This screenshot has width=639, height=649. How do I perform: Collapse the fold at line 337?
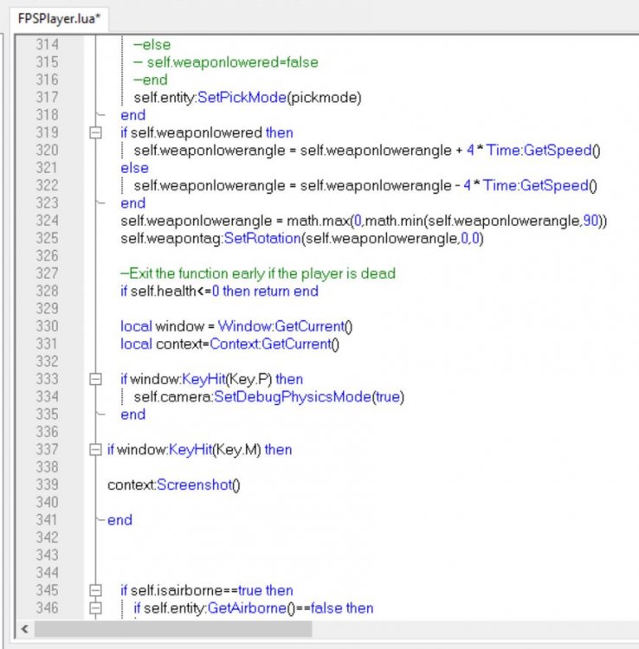coord(95,449)
